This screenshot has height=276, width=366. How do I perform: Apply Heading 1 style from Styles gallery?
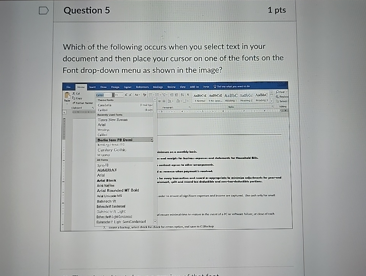[231, 97]
